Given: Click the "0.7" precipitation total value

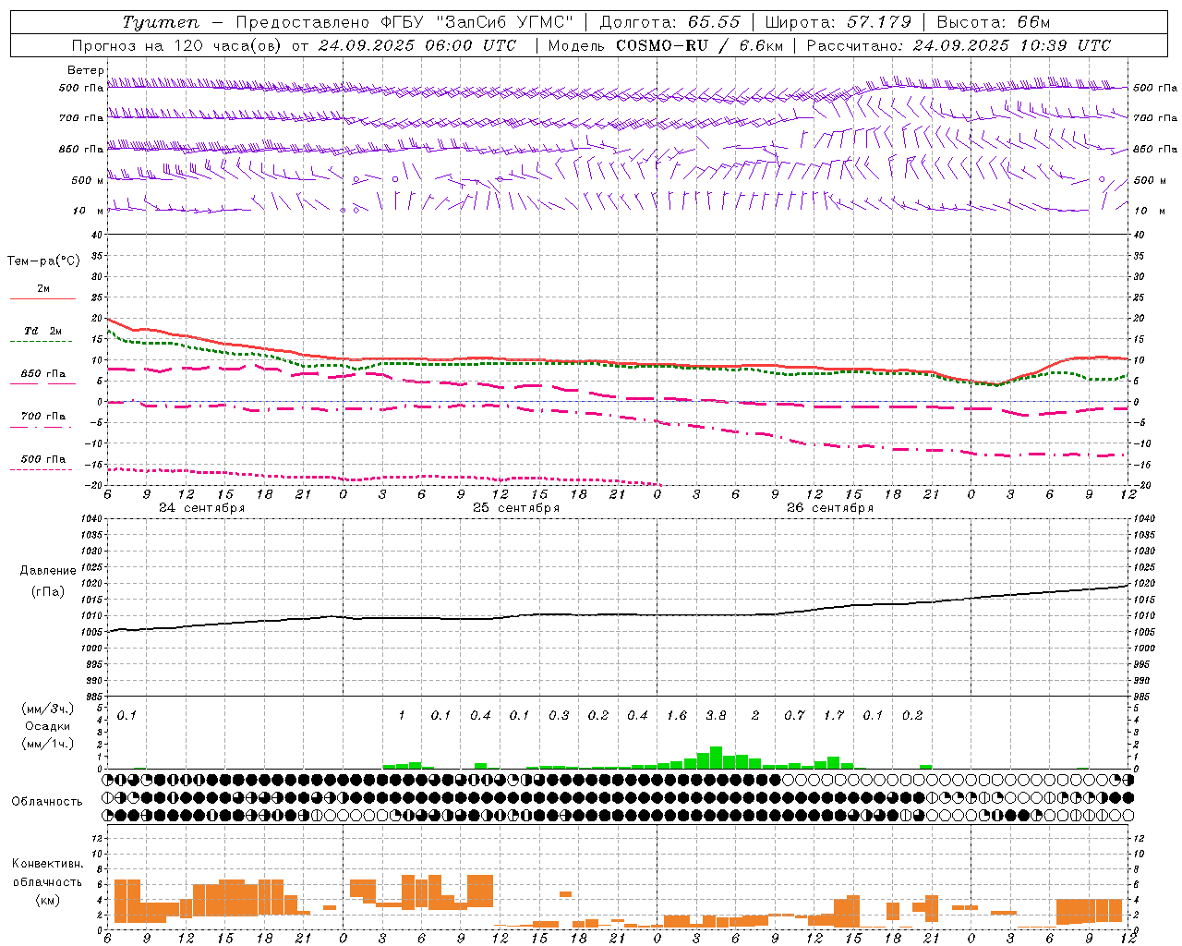Looking at the screenshot, I should (794, 715).
